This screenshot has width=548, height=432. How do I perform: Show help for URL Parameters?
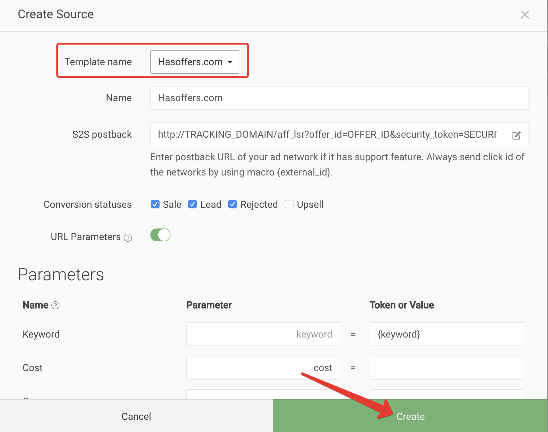tap(128, 238)
